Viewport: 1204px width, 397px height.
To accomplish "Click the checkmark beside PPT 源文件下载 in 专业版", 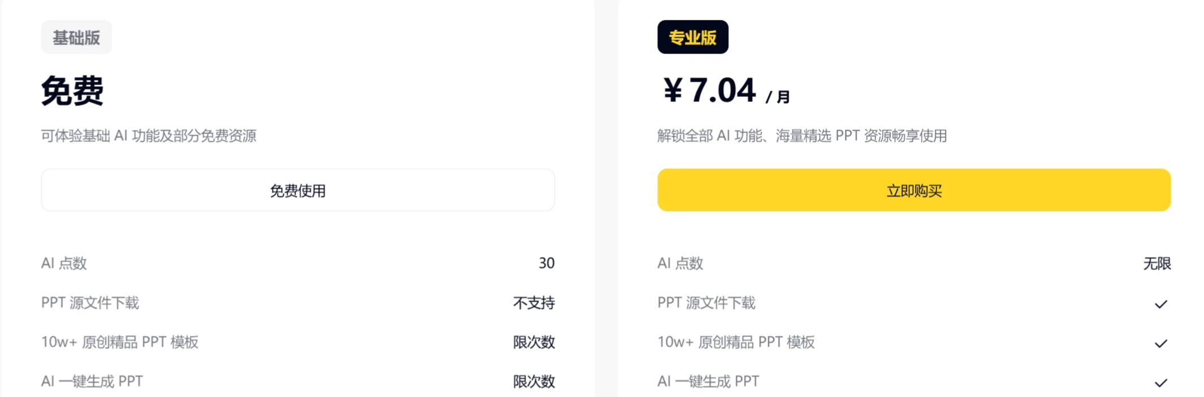I will pyautogui.click(x=1161, y=303).
